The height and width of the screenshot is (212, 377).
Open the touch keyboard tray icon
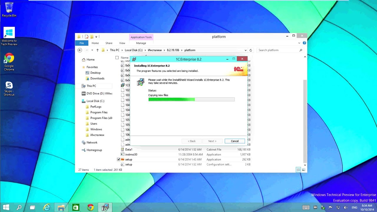[306, 208]
